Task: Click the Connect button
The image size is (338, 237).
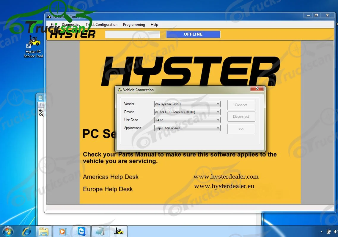Action: (241, 105)
